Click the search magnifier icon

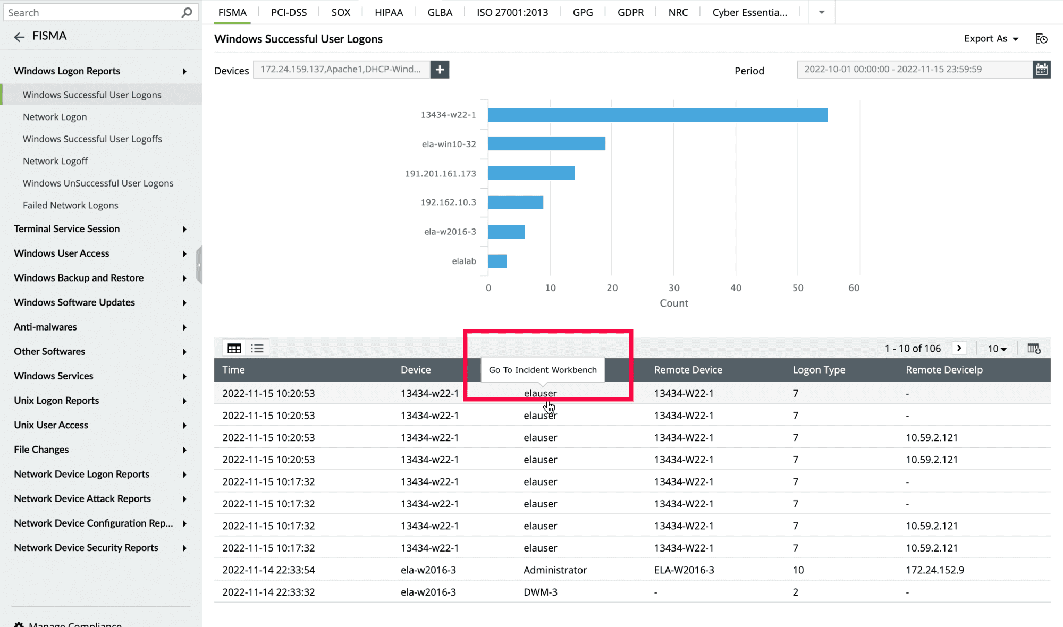point(187,12)
